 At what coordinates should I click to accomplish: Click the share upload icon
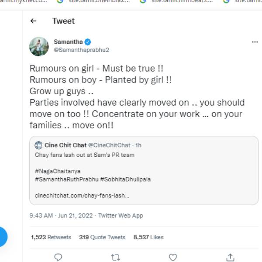[230, 257]
